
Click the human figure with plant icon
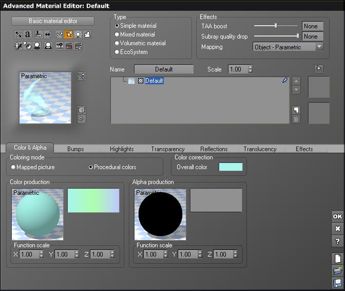18,46
